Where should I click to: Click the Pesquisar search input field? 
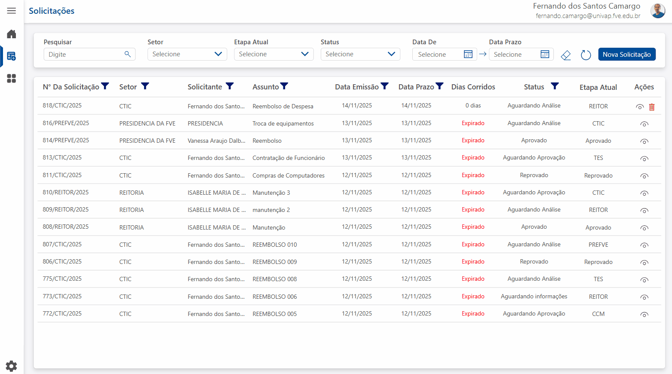(x=85, y=55)
